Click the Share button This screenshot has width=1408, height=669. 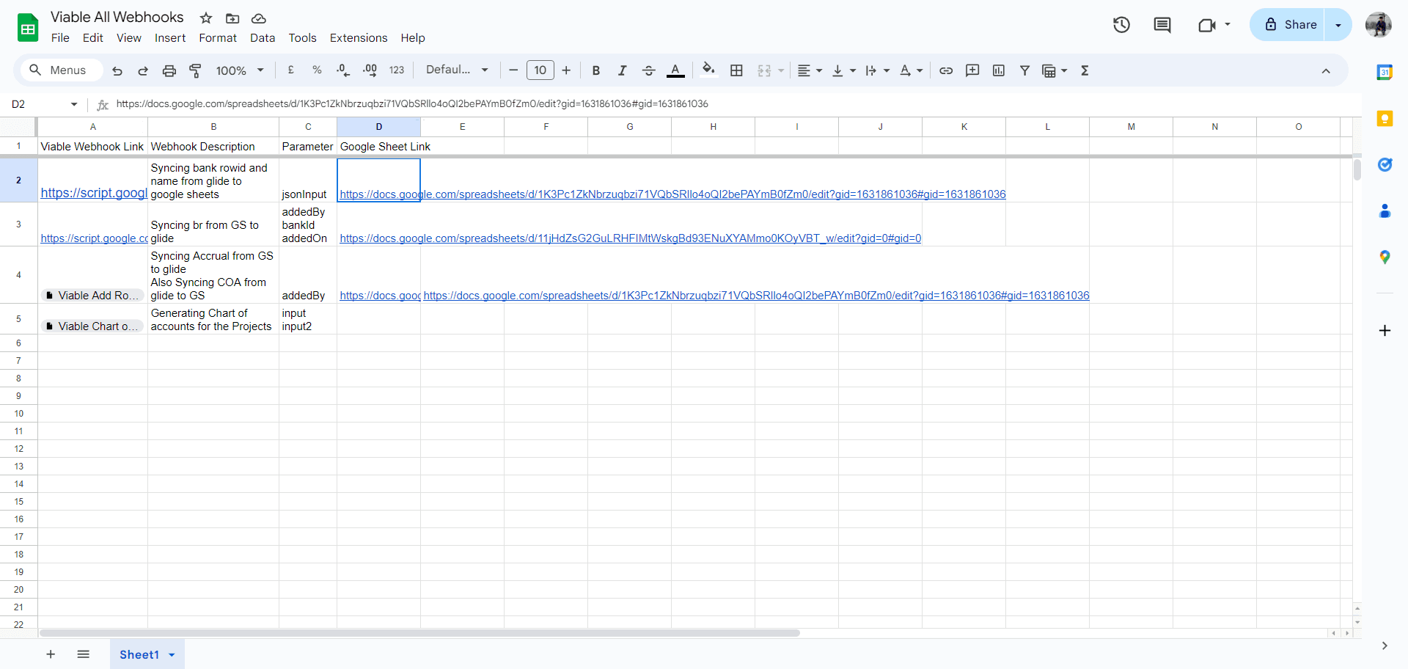point(1291,25)
